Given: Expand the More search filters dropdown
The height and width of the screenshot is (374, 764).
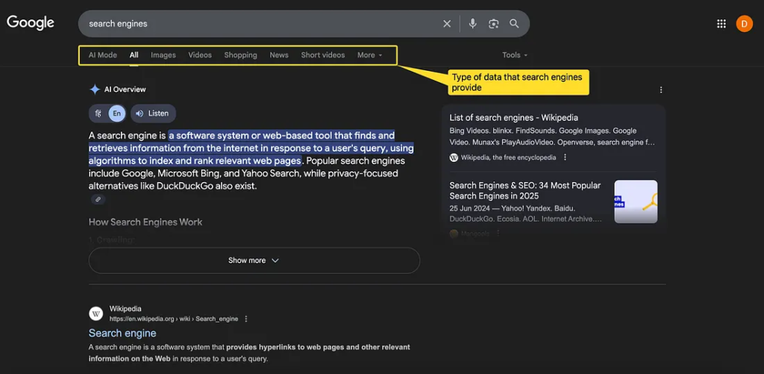Looking at the screenshot, I should [x=370, y=55].
